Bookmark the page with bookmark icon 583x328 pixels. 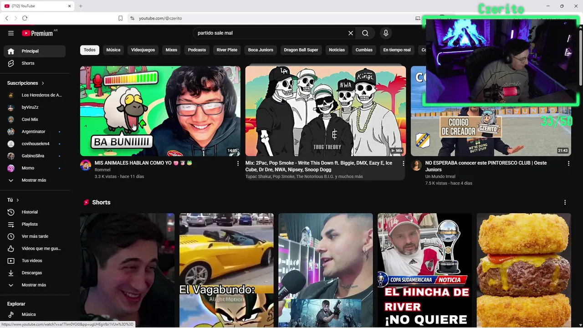[x=120, y=18]
